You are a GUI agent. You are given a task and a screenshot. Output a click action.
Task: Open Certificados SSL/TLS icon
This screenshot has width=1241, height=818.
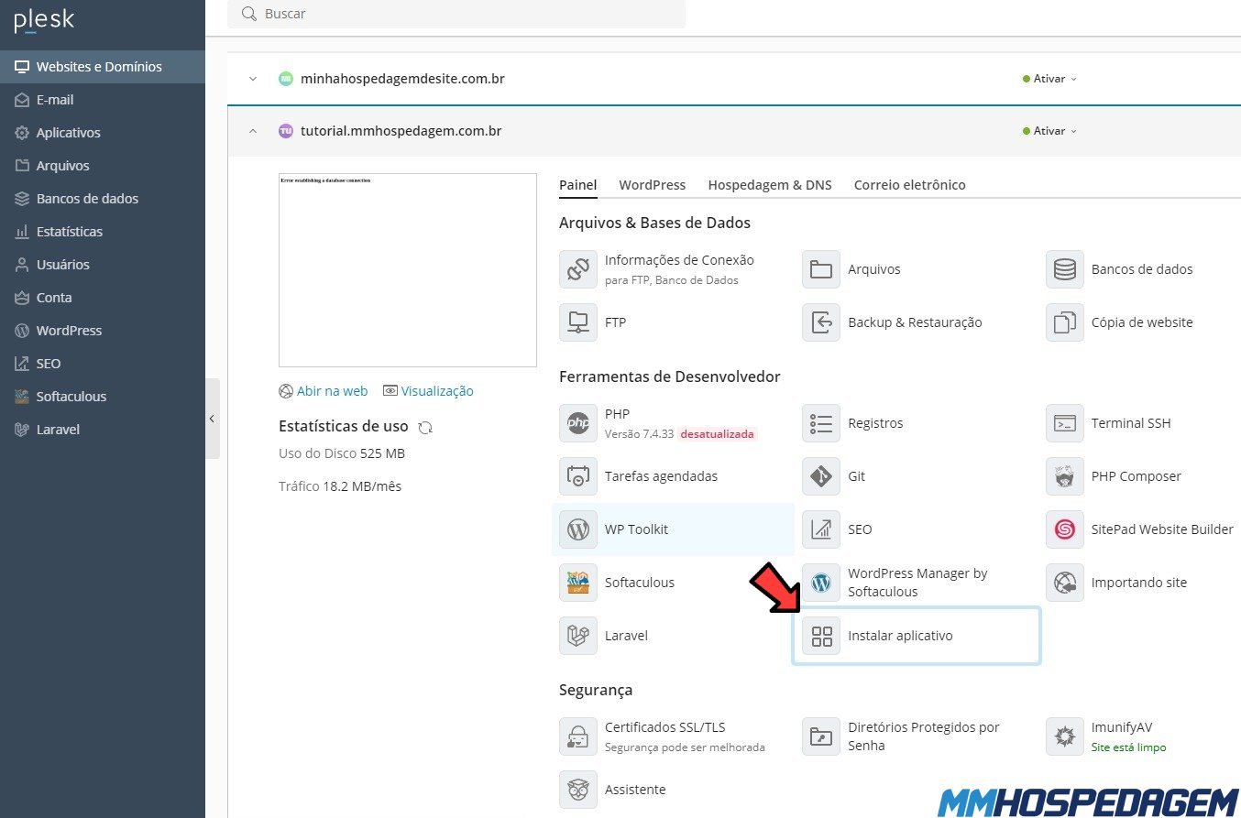577,736
